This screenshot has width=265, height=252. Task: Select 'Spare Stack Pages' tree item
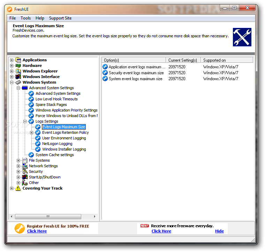click(51, 105)
